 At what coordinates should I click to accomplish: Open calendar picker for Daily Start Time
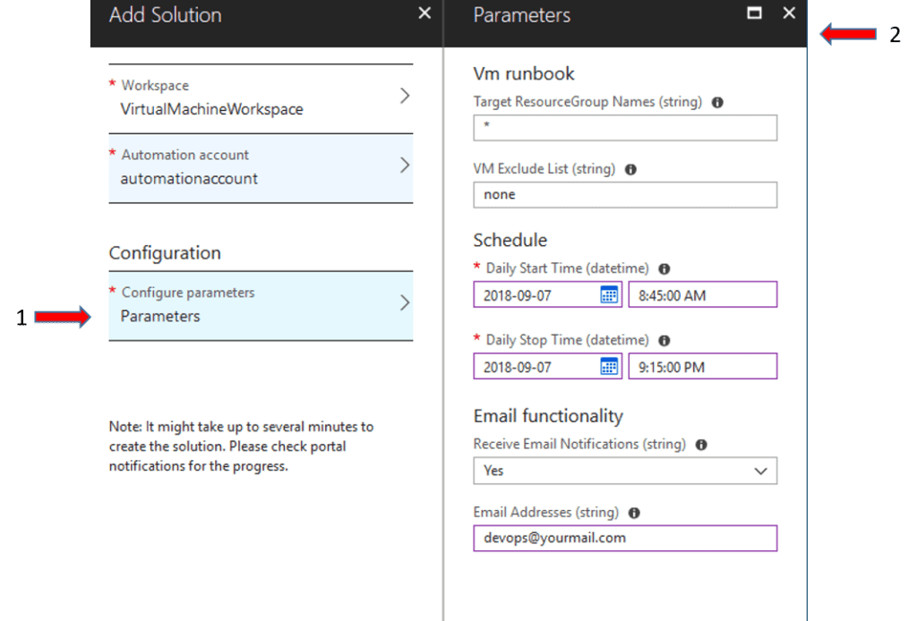(x=610, y=293)
